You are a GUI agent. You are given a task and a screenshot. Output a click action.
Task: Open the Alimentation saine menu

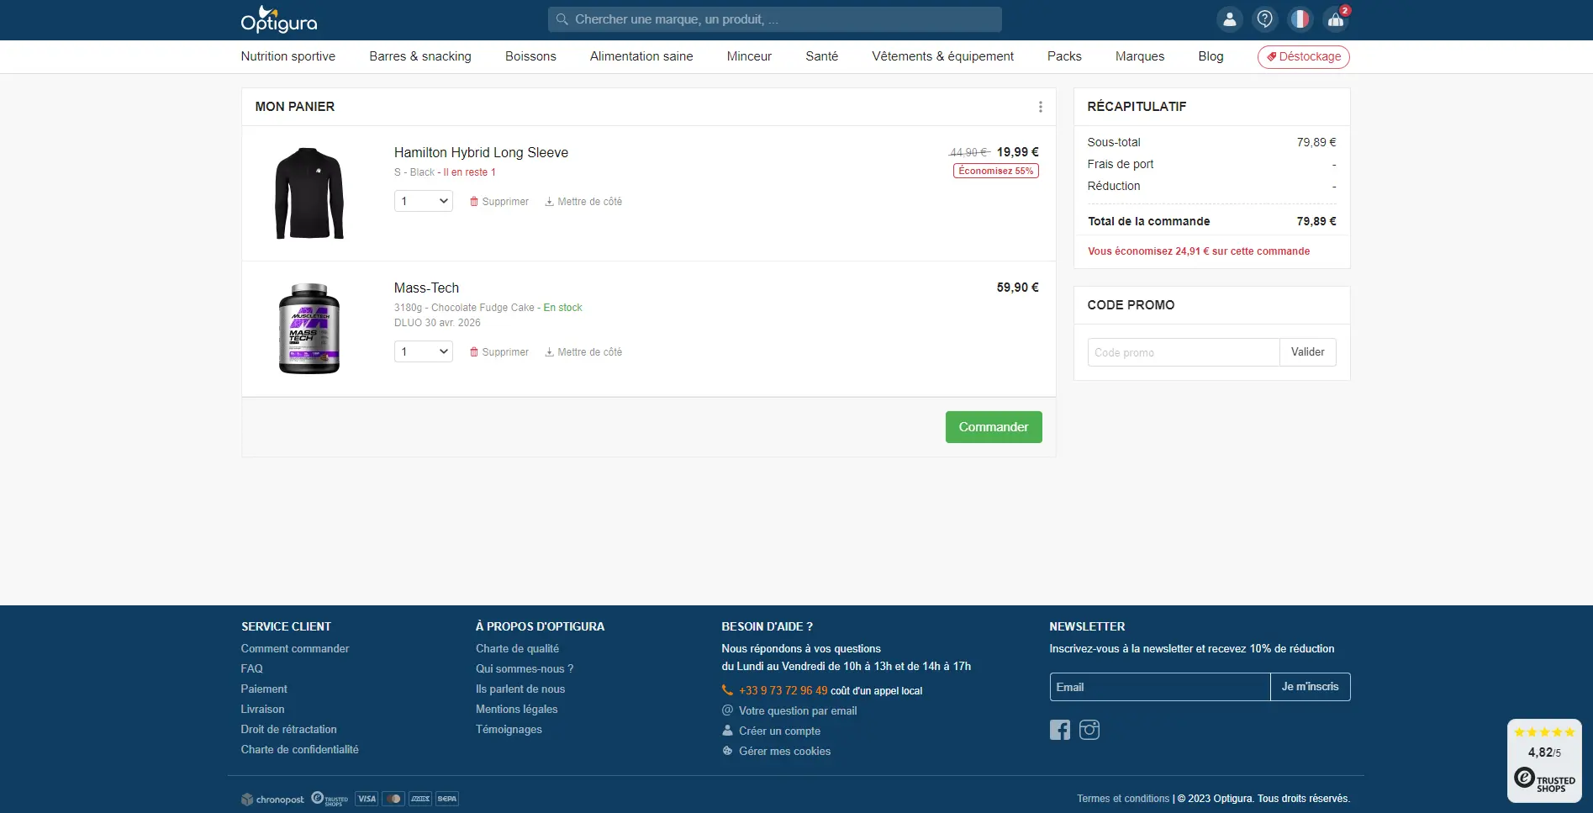tap(641, 56)
